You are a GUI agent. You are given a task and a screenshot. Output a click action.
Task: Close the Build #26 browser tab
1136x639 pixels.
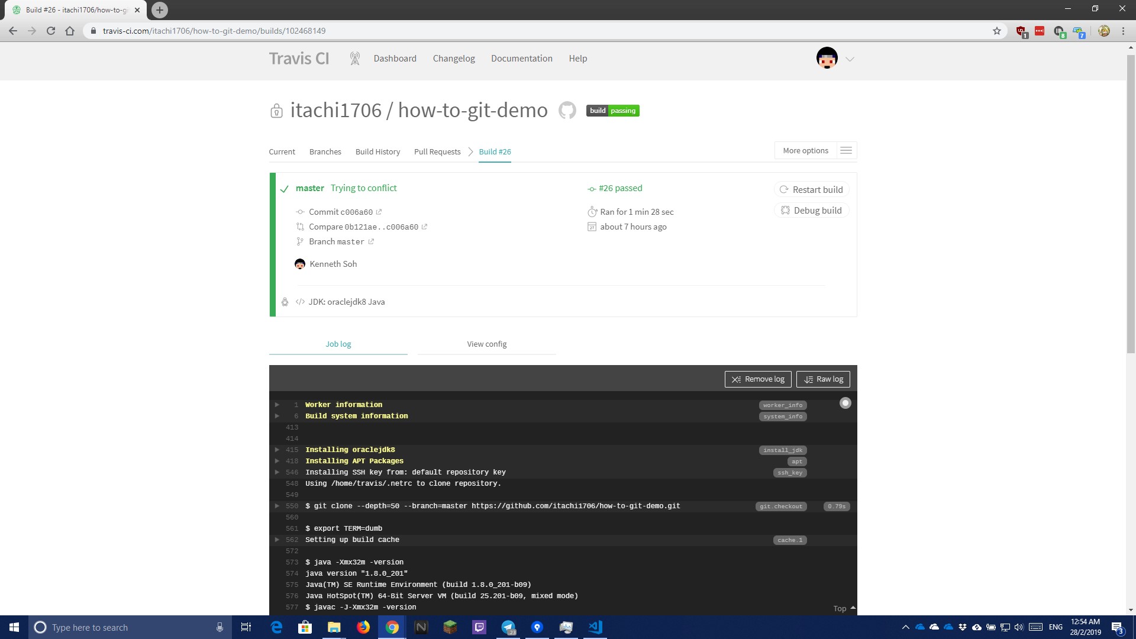click(x=137, y=10)
